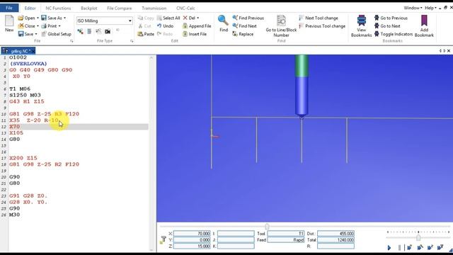Screen dimensions: 453x255
Task: Click the Open file button
Action: point(26,18)
